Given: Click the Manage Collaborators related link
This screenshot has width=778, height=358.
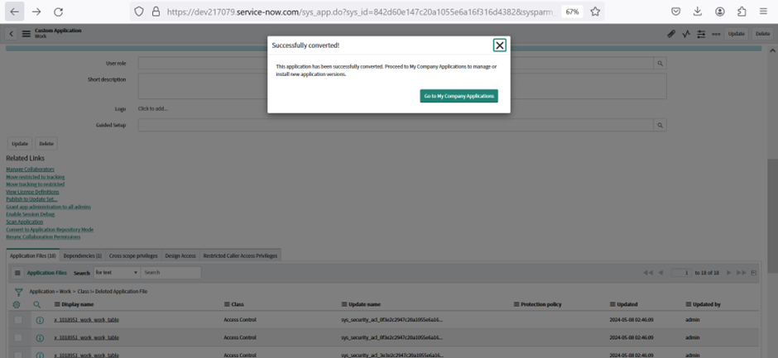Looking at the screenshot, I should [30, 169].
